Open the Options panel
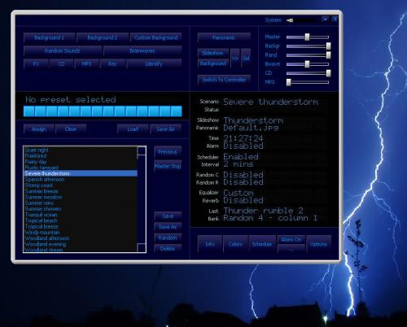 [318, 244]
